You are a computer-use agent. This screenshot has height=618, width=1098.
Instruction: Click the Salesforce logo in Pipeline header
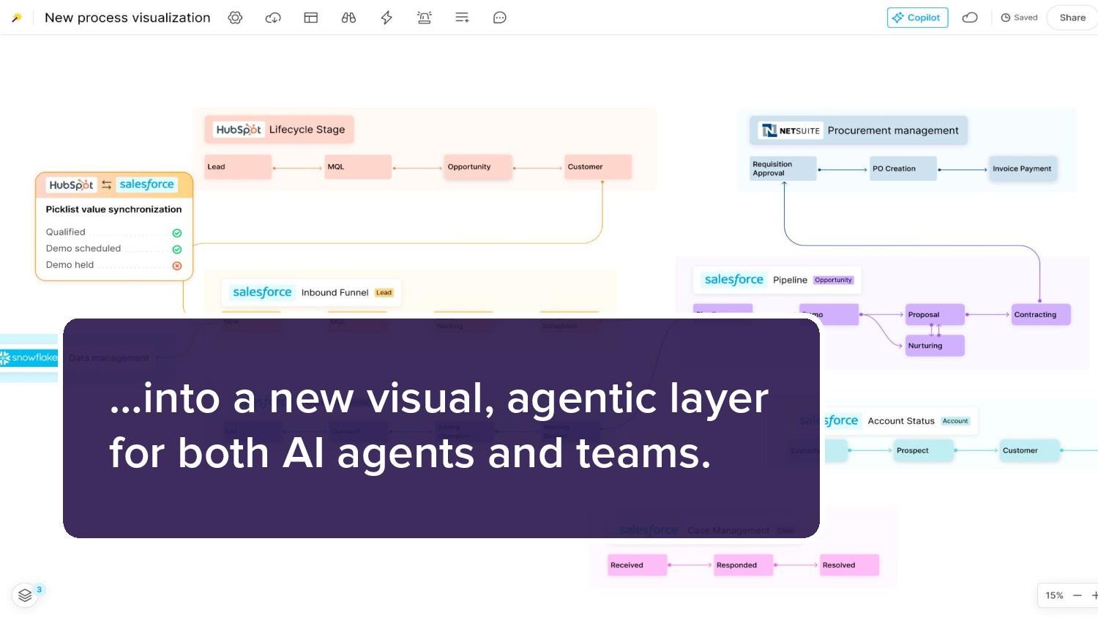click(x=733, y=280)
